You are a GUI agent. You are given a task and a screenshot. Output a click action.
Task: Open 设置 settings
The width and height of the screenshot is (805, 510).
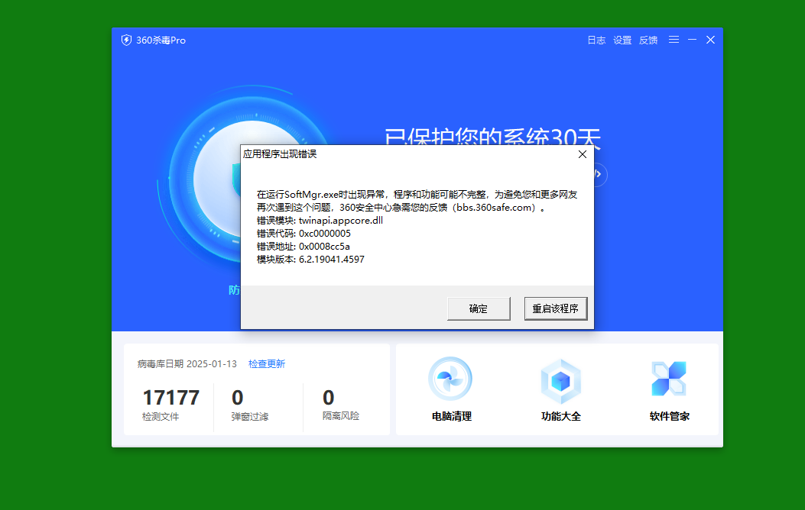pyautogui.click(x=622, y=40)
